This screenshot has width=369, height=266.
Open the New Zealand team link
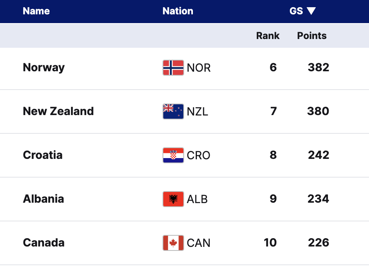(58, 111)
